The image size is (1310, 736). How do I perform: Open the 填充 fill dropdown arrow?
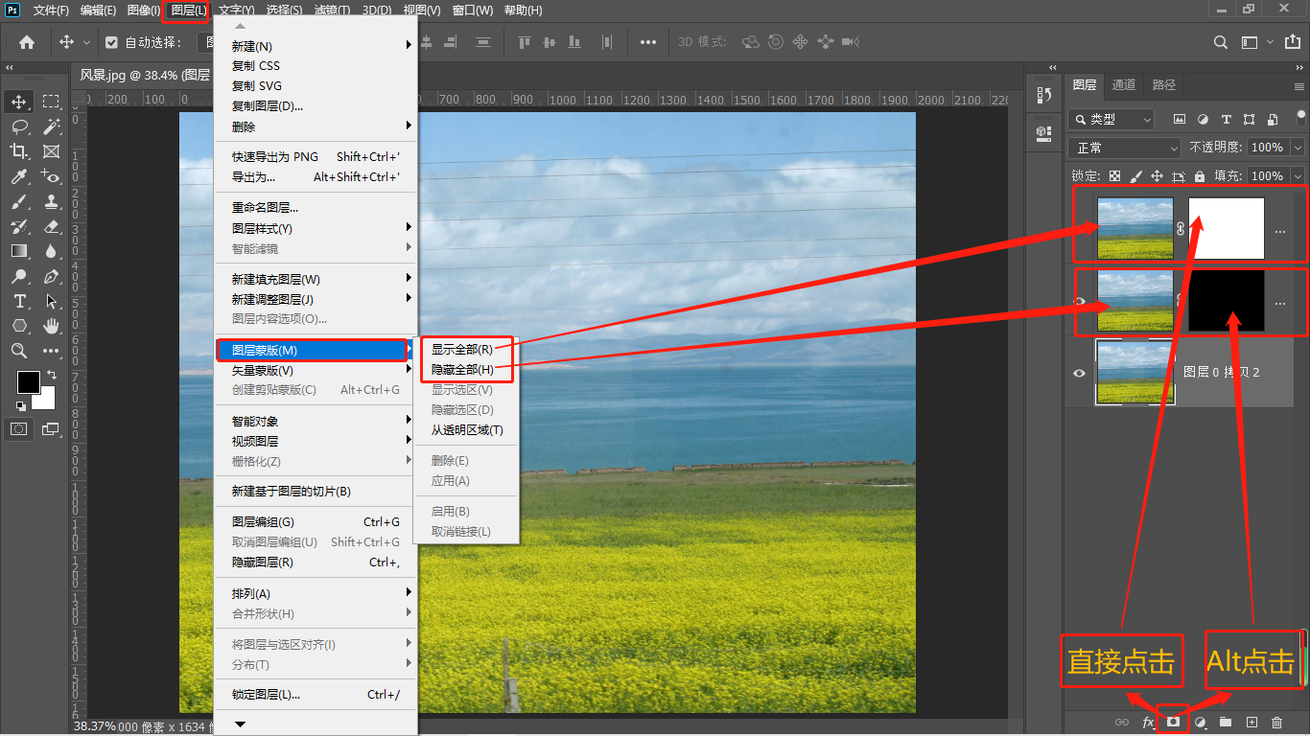[x=1298, y=176]
